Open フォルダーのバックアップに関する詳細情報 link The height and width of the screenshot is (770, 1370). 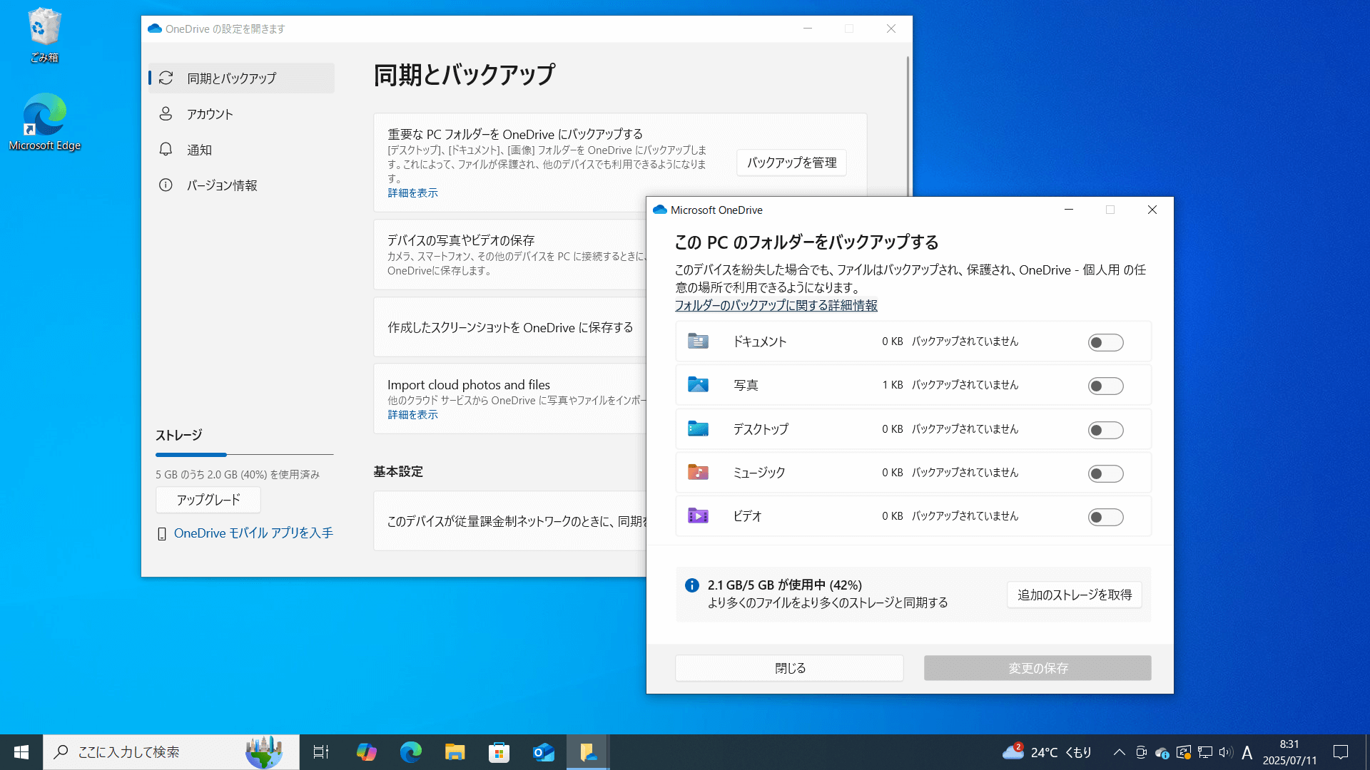(776, 305)
